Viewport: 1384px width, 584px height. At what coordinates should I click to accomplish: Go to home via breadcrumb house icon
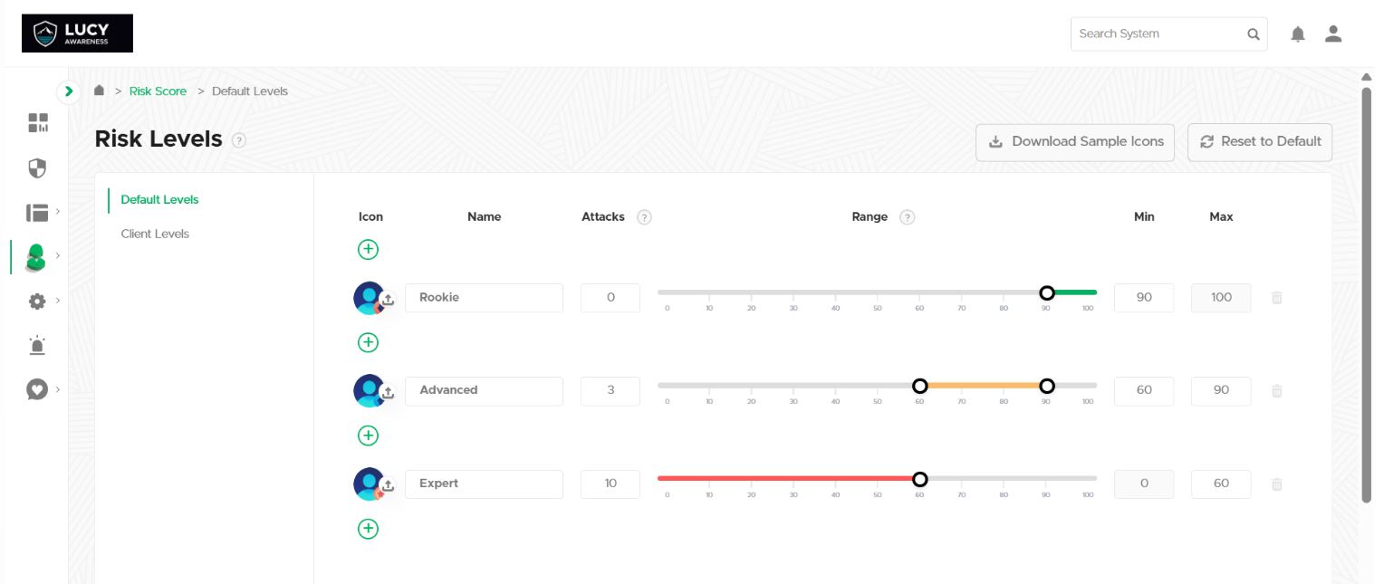point(100,91)
